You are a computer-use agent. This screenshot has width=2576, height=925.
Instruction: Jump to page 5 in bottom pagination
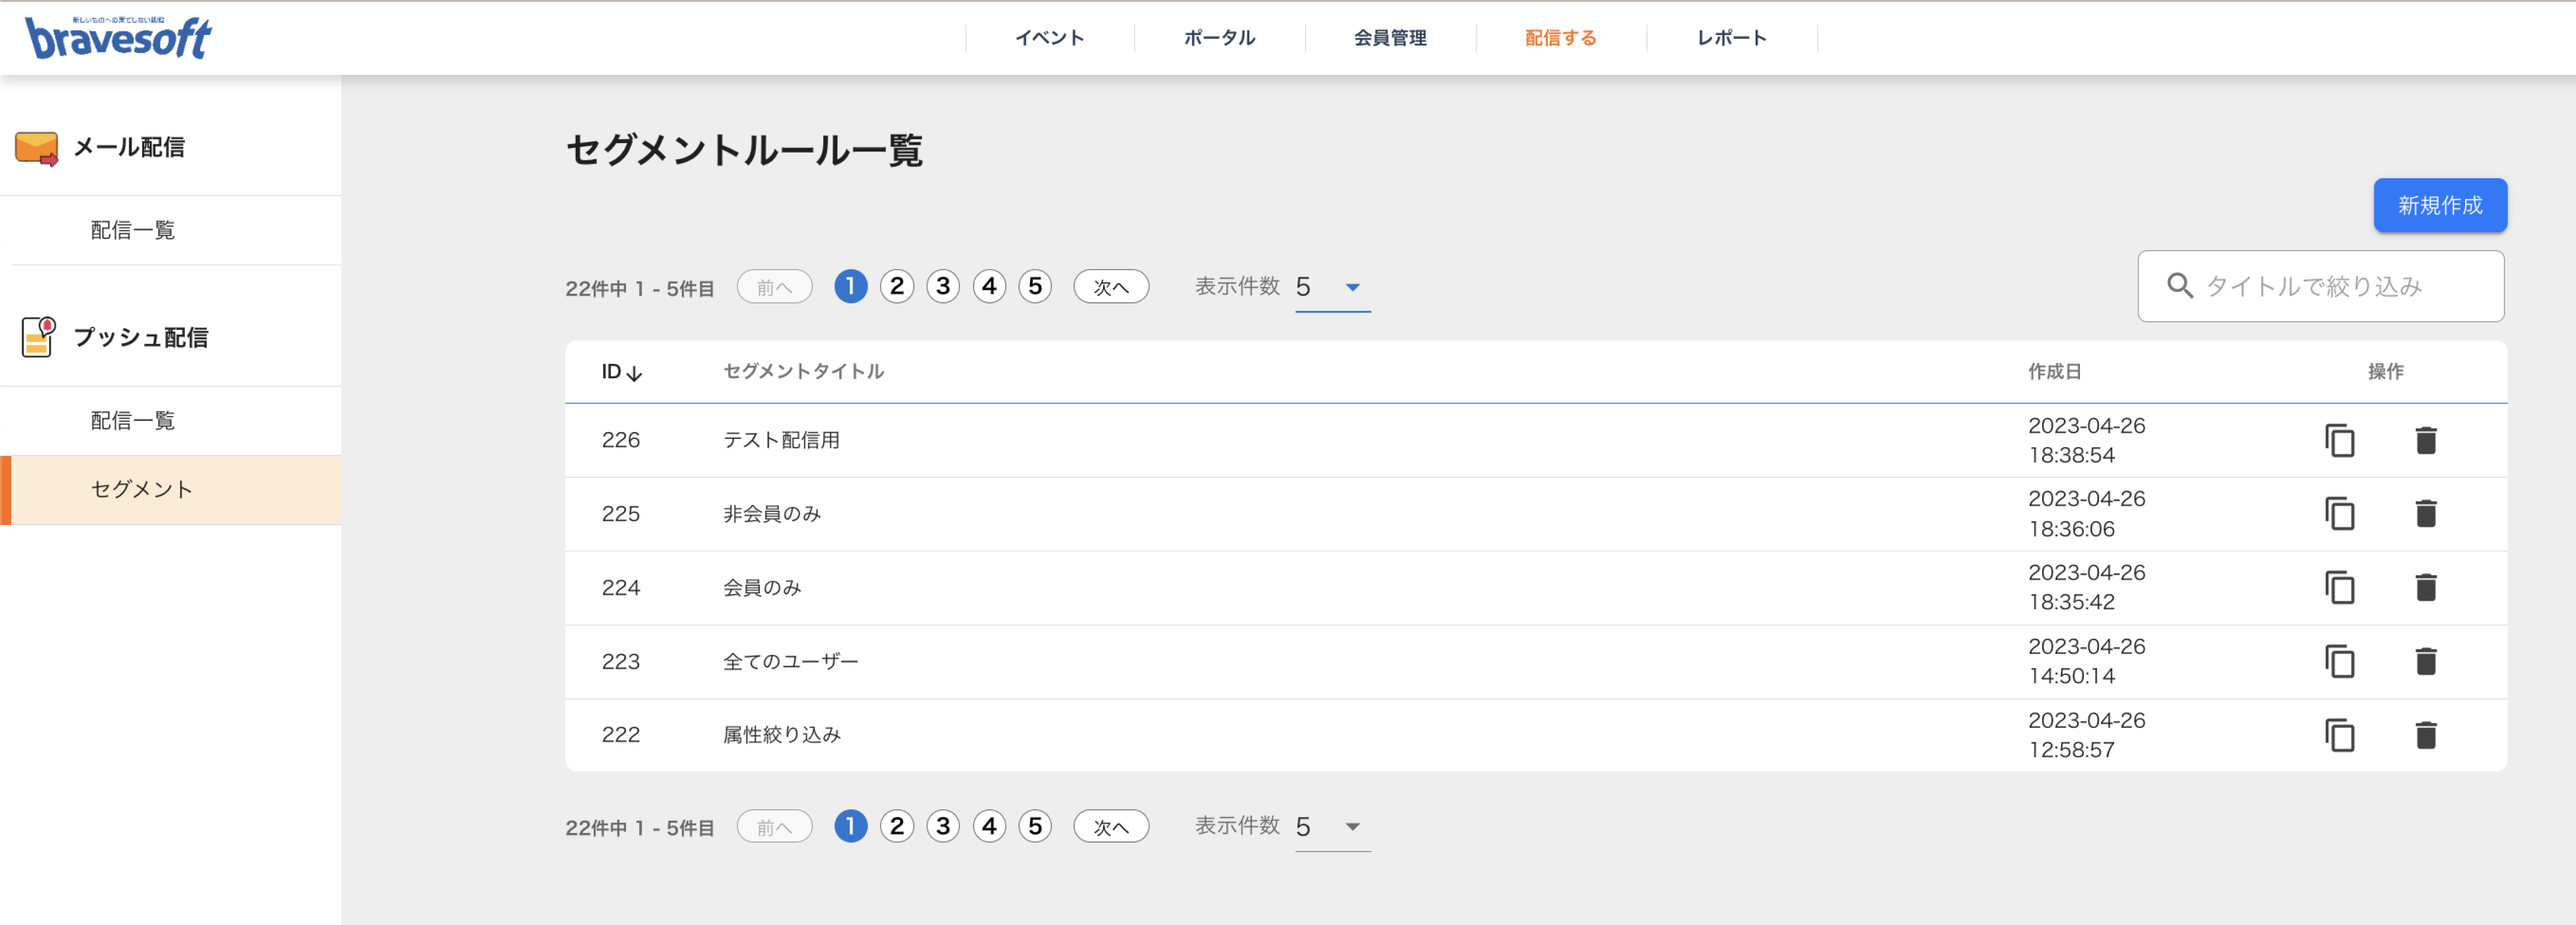point(1035,827)
